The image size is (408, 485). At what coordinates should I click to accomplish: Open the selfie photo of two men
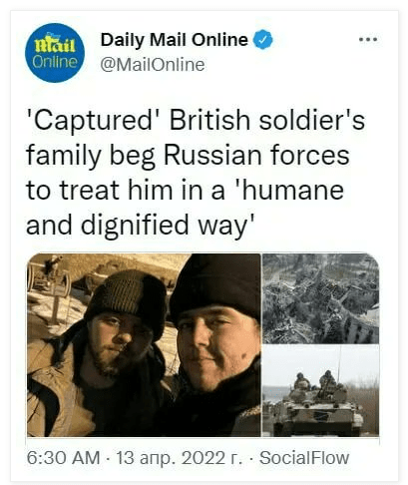click(x=144, y=345)
